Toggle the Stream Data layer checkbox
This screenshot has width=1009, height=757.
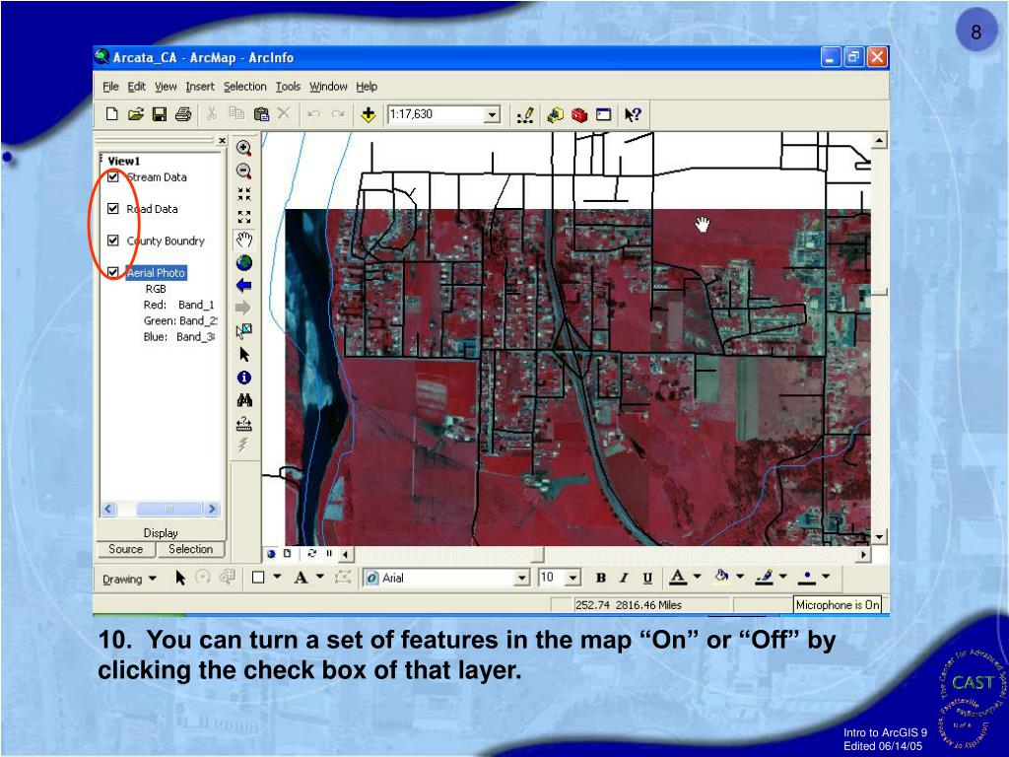pyautogui.click(x=113, y=177)
